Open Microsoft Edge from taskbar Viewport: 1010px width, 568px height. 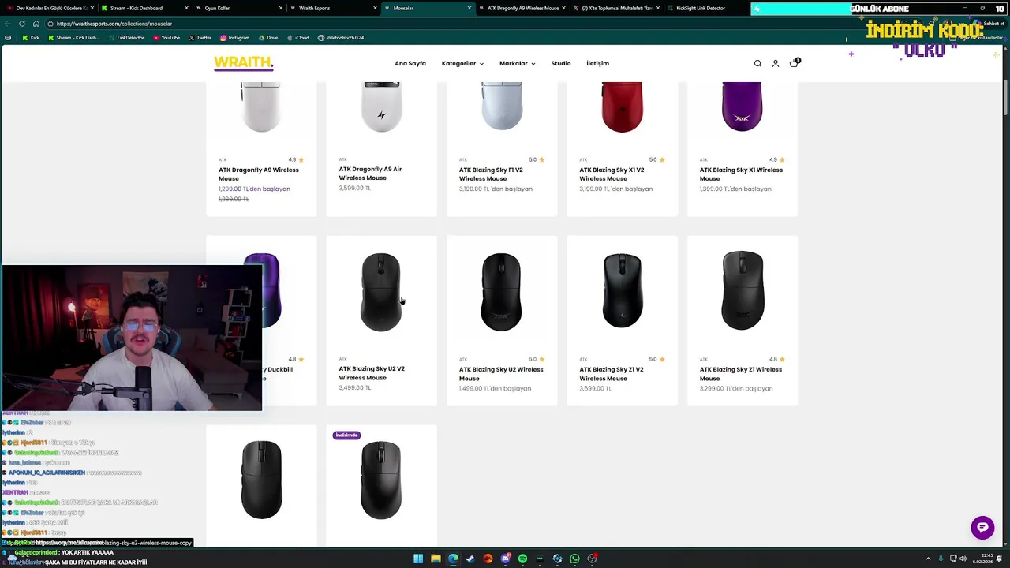tap(453, 559)
